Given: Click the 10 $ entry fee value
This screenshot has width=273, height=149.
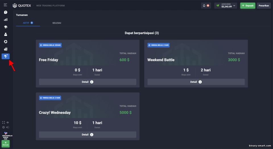Looking at the screenshot, I should click(x=77, y=123).
